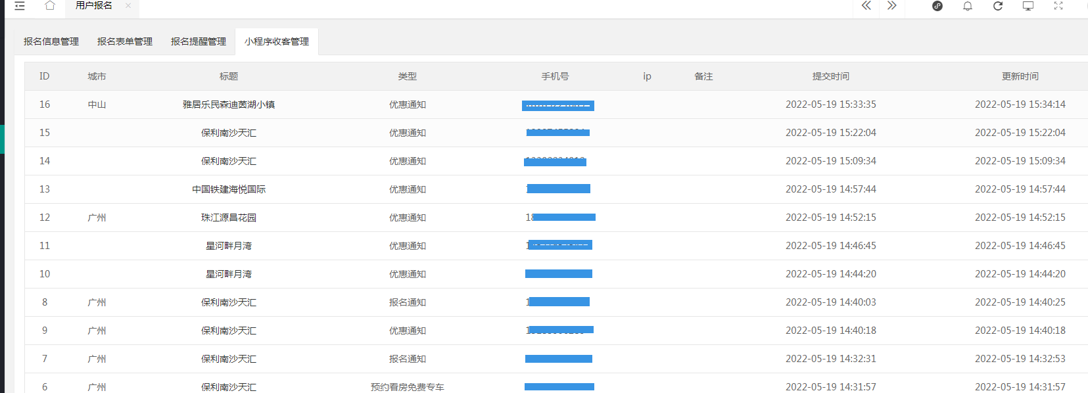Click the ID column header
Image resolution: width=1088 pixels, height=393 pixels.
click(x=45, y=76)
